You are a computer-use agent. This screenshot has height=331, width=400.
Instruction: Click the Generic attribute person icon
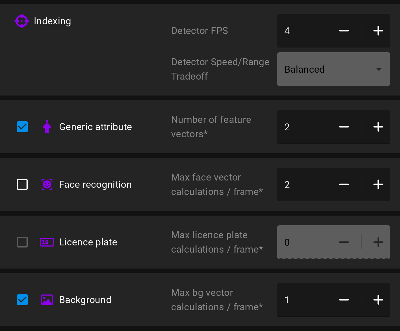click(47, 127)
